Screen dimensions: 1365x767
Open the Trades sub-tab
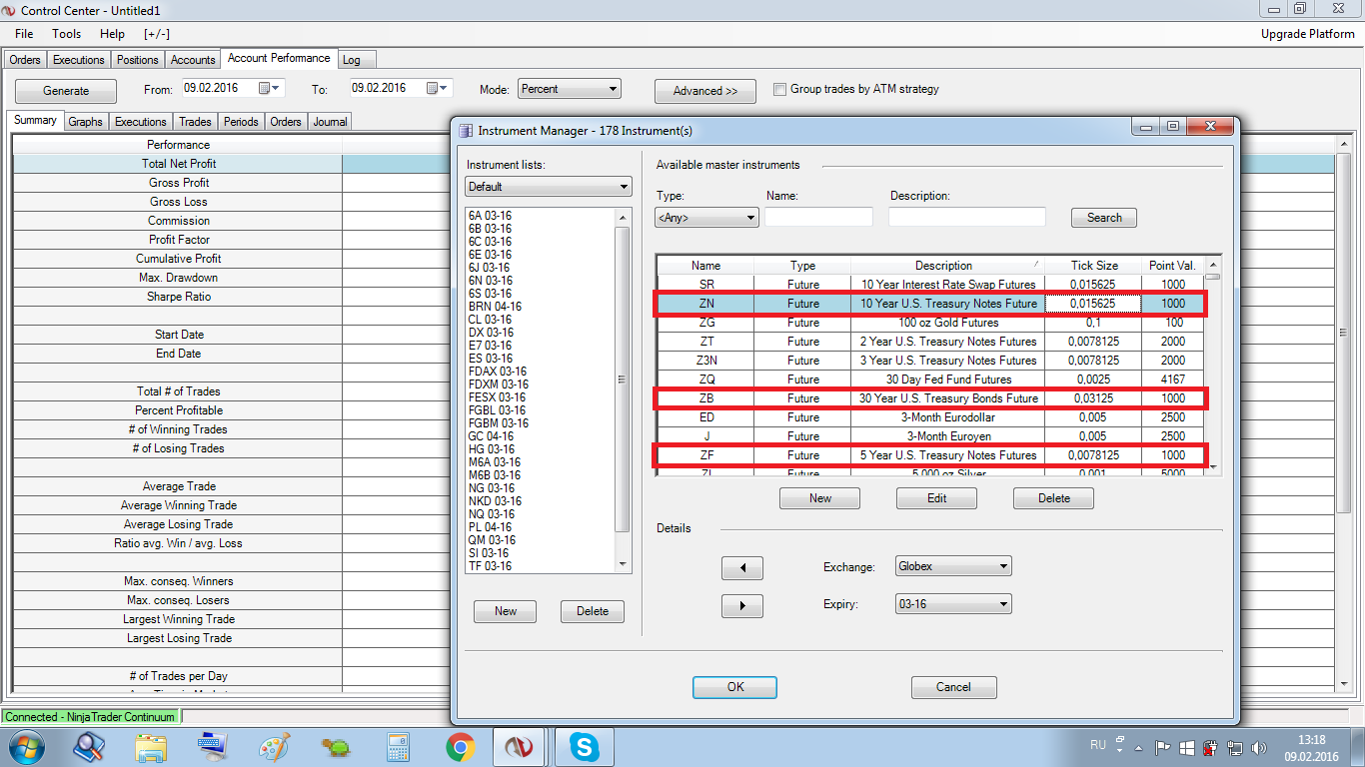point(195,122)
